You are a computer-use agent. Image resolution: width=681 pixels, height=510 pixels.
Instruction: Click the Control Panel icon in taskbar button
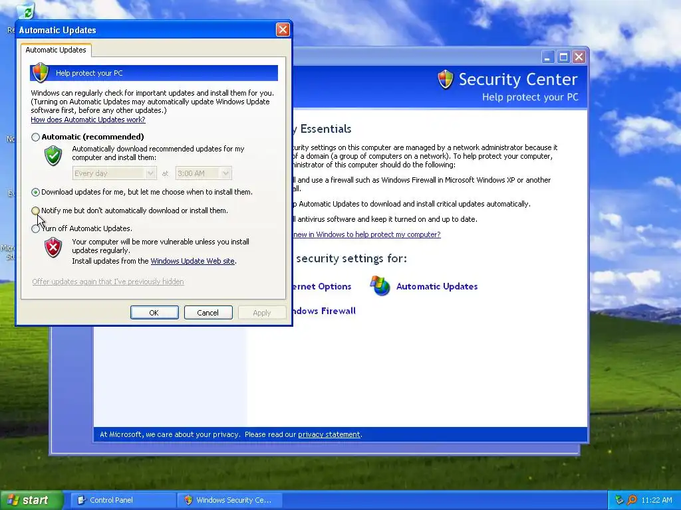click(x=81, y=500)
